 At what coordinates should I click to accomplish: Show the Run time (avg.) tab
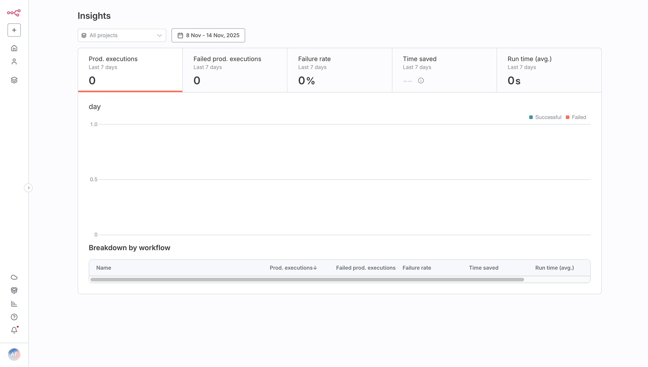pyautogui.click(x=549, y=70)
